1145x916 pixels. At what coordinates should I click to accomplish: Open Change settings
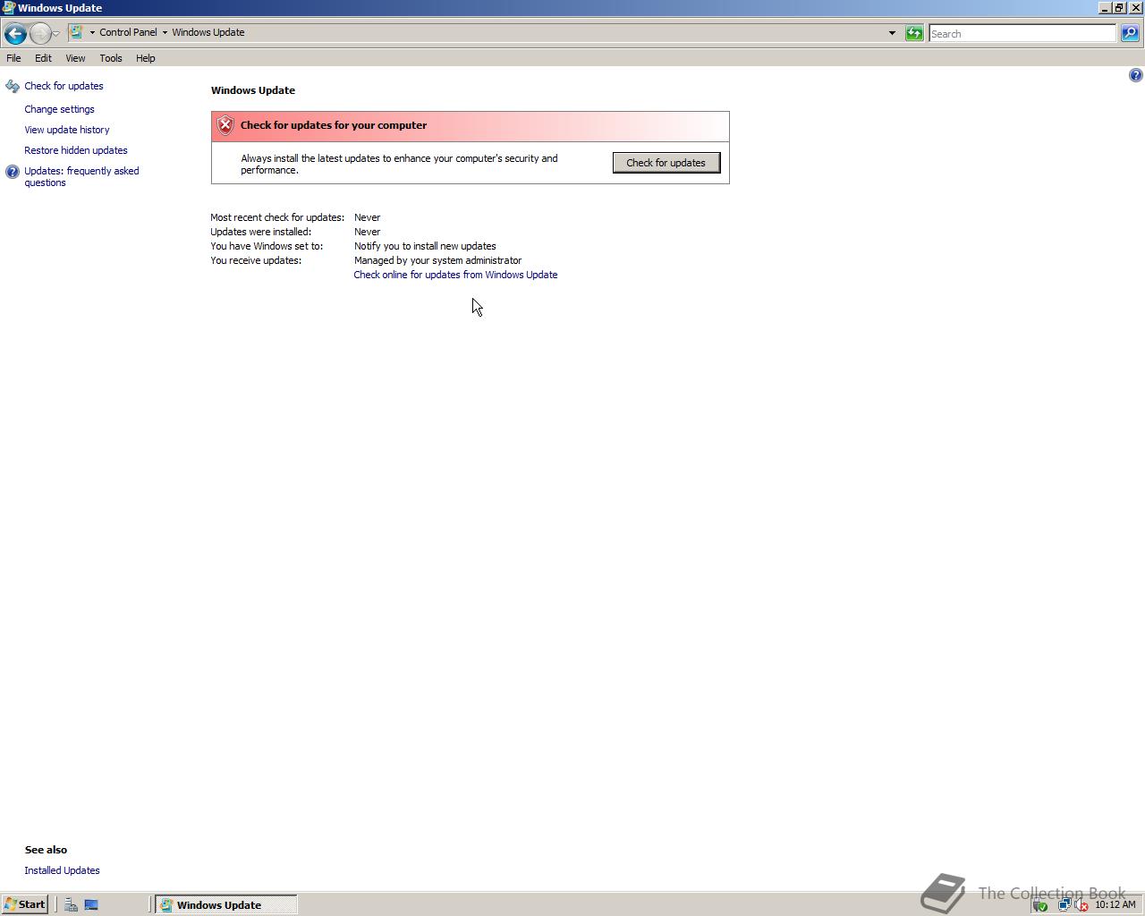click(x=59, y=109)
